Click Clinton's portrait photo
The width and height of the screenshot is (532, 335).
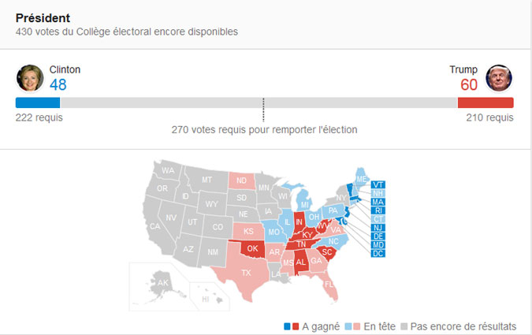point(30,78)
